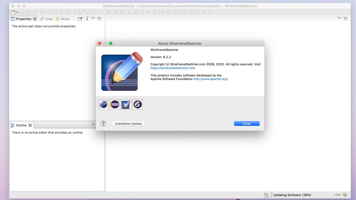Minimize the editor area

pos(339,18)
